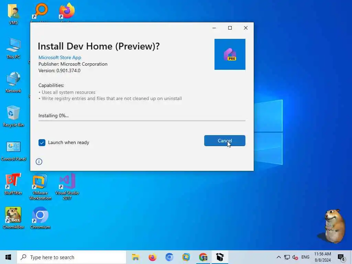Open the notification center icon
Viewport: 352px width, 264px height.
(x=341, y=257)
